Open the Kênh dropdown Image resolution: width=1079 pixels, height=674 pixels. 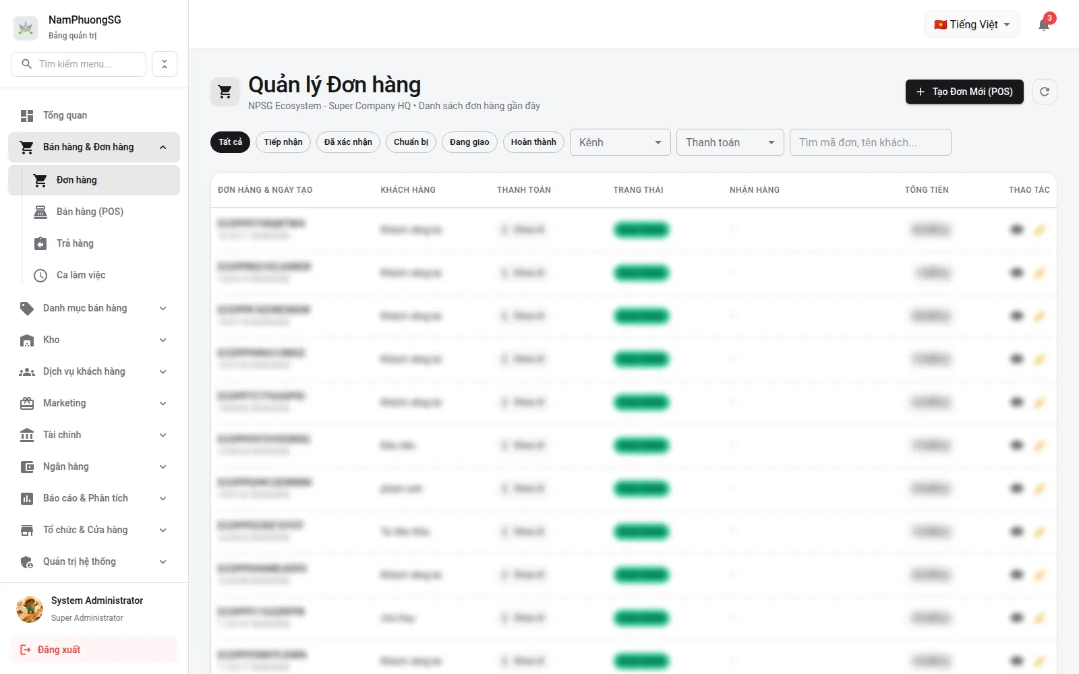(x=620, y=142)
